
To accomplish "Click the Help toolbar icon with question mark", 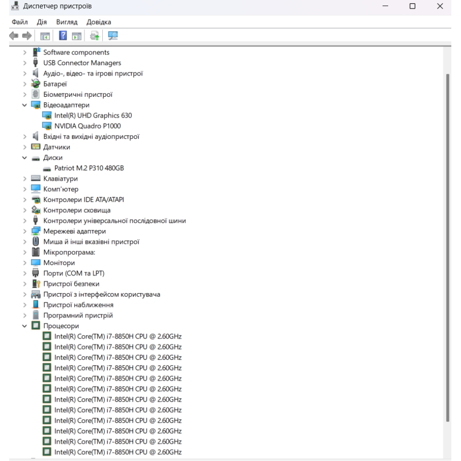I will point(64,35).
